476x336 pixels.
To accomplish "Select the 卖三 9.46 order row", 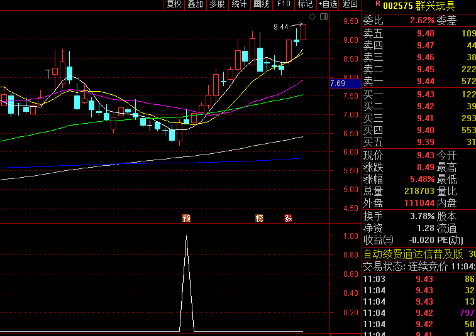I will click(419, 57).
